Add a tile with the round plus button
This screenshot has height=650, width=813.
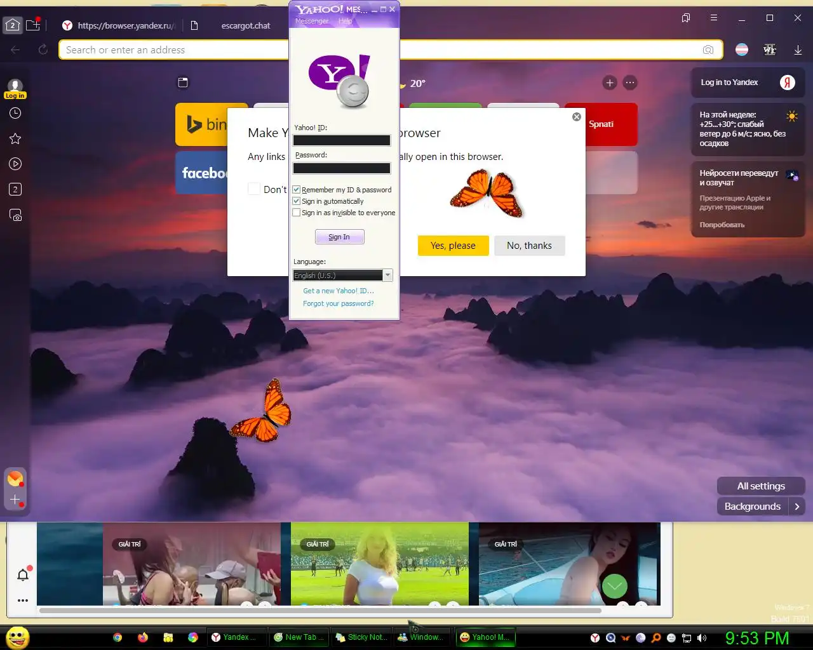point(610,83)
